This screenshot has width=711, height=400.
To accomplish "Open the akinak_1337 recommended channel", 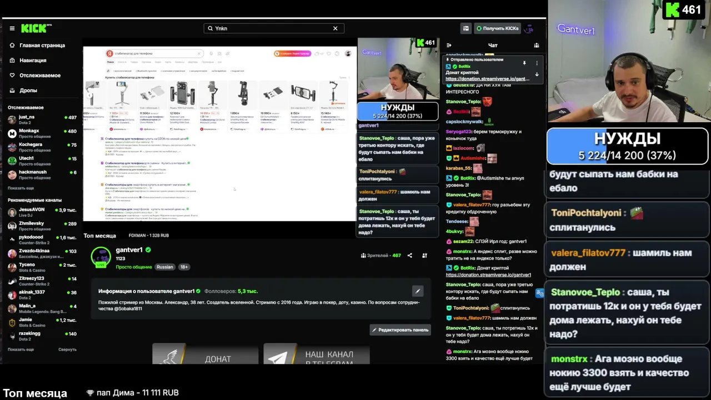I will pyautogui.click(x=42, y=294).
